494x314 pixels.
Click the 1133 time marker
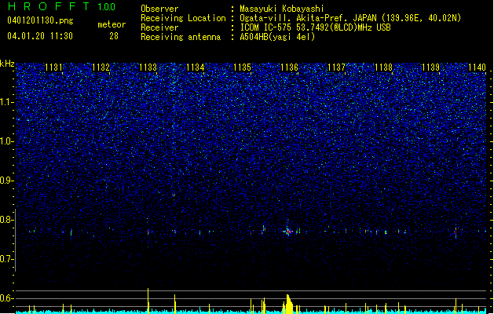click(x=148, y=68)
